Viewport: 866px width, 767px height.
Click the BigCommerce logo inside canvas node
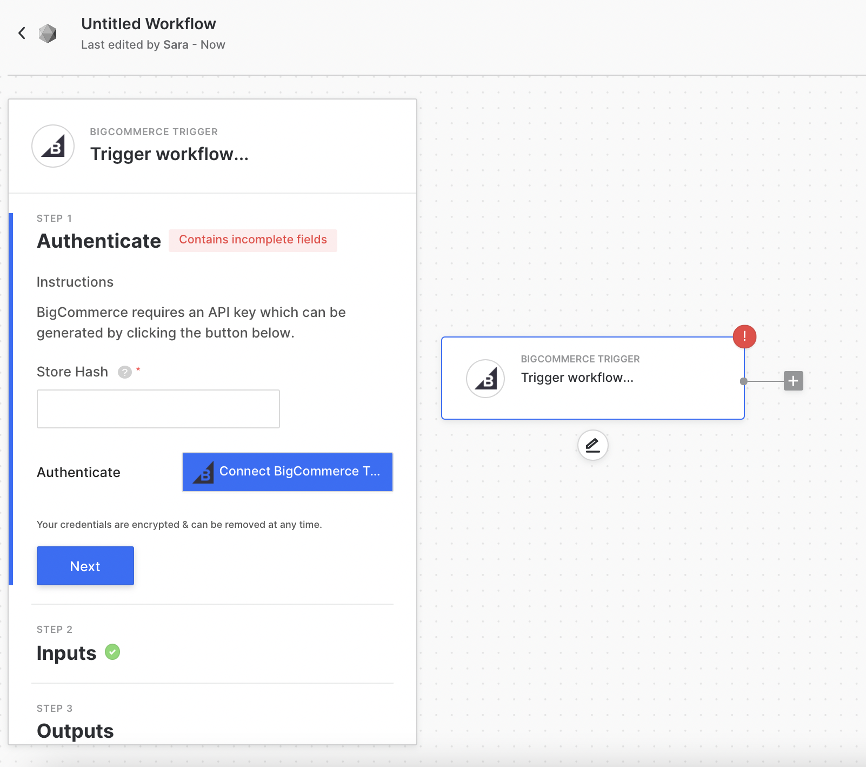click(485, 379)
